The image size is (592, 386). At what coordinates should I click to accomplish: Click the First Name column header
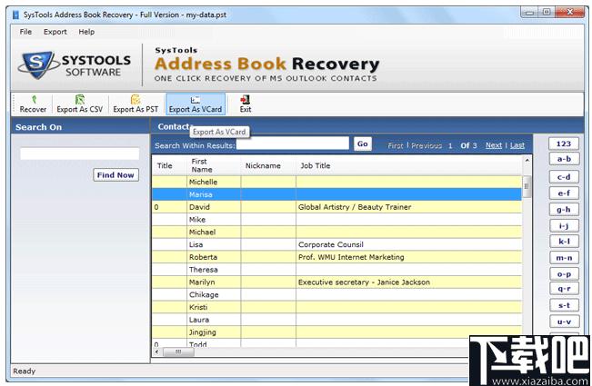point(214,165)
